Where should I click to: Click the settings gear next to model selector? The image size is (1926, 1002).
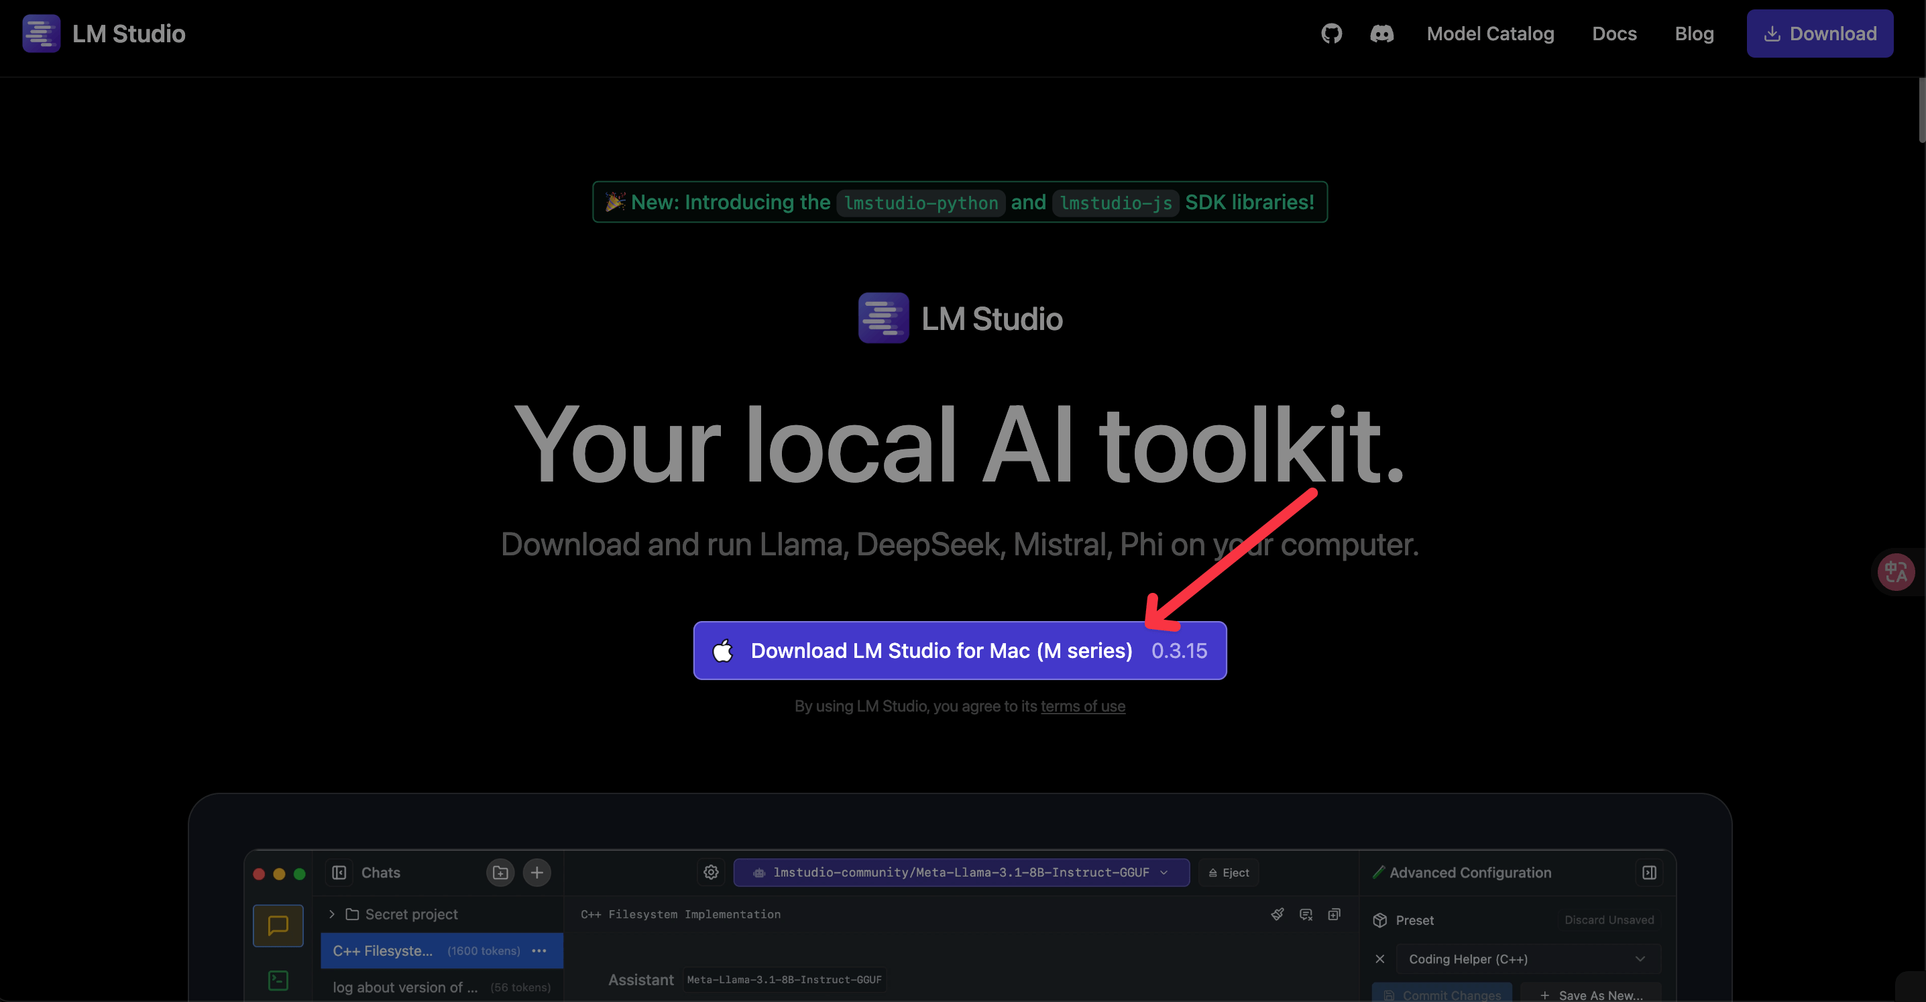(x=711, y=873)
